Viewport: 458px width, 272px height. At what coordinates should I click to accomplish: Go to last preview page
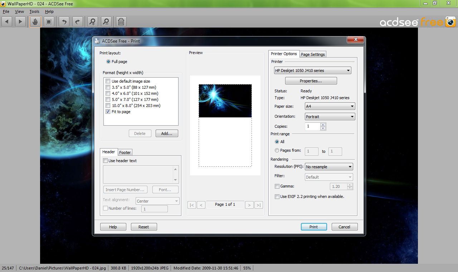tap(258, 205)
